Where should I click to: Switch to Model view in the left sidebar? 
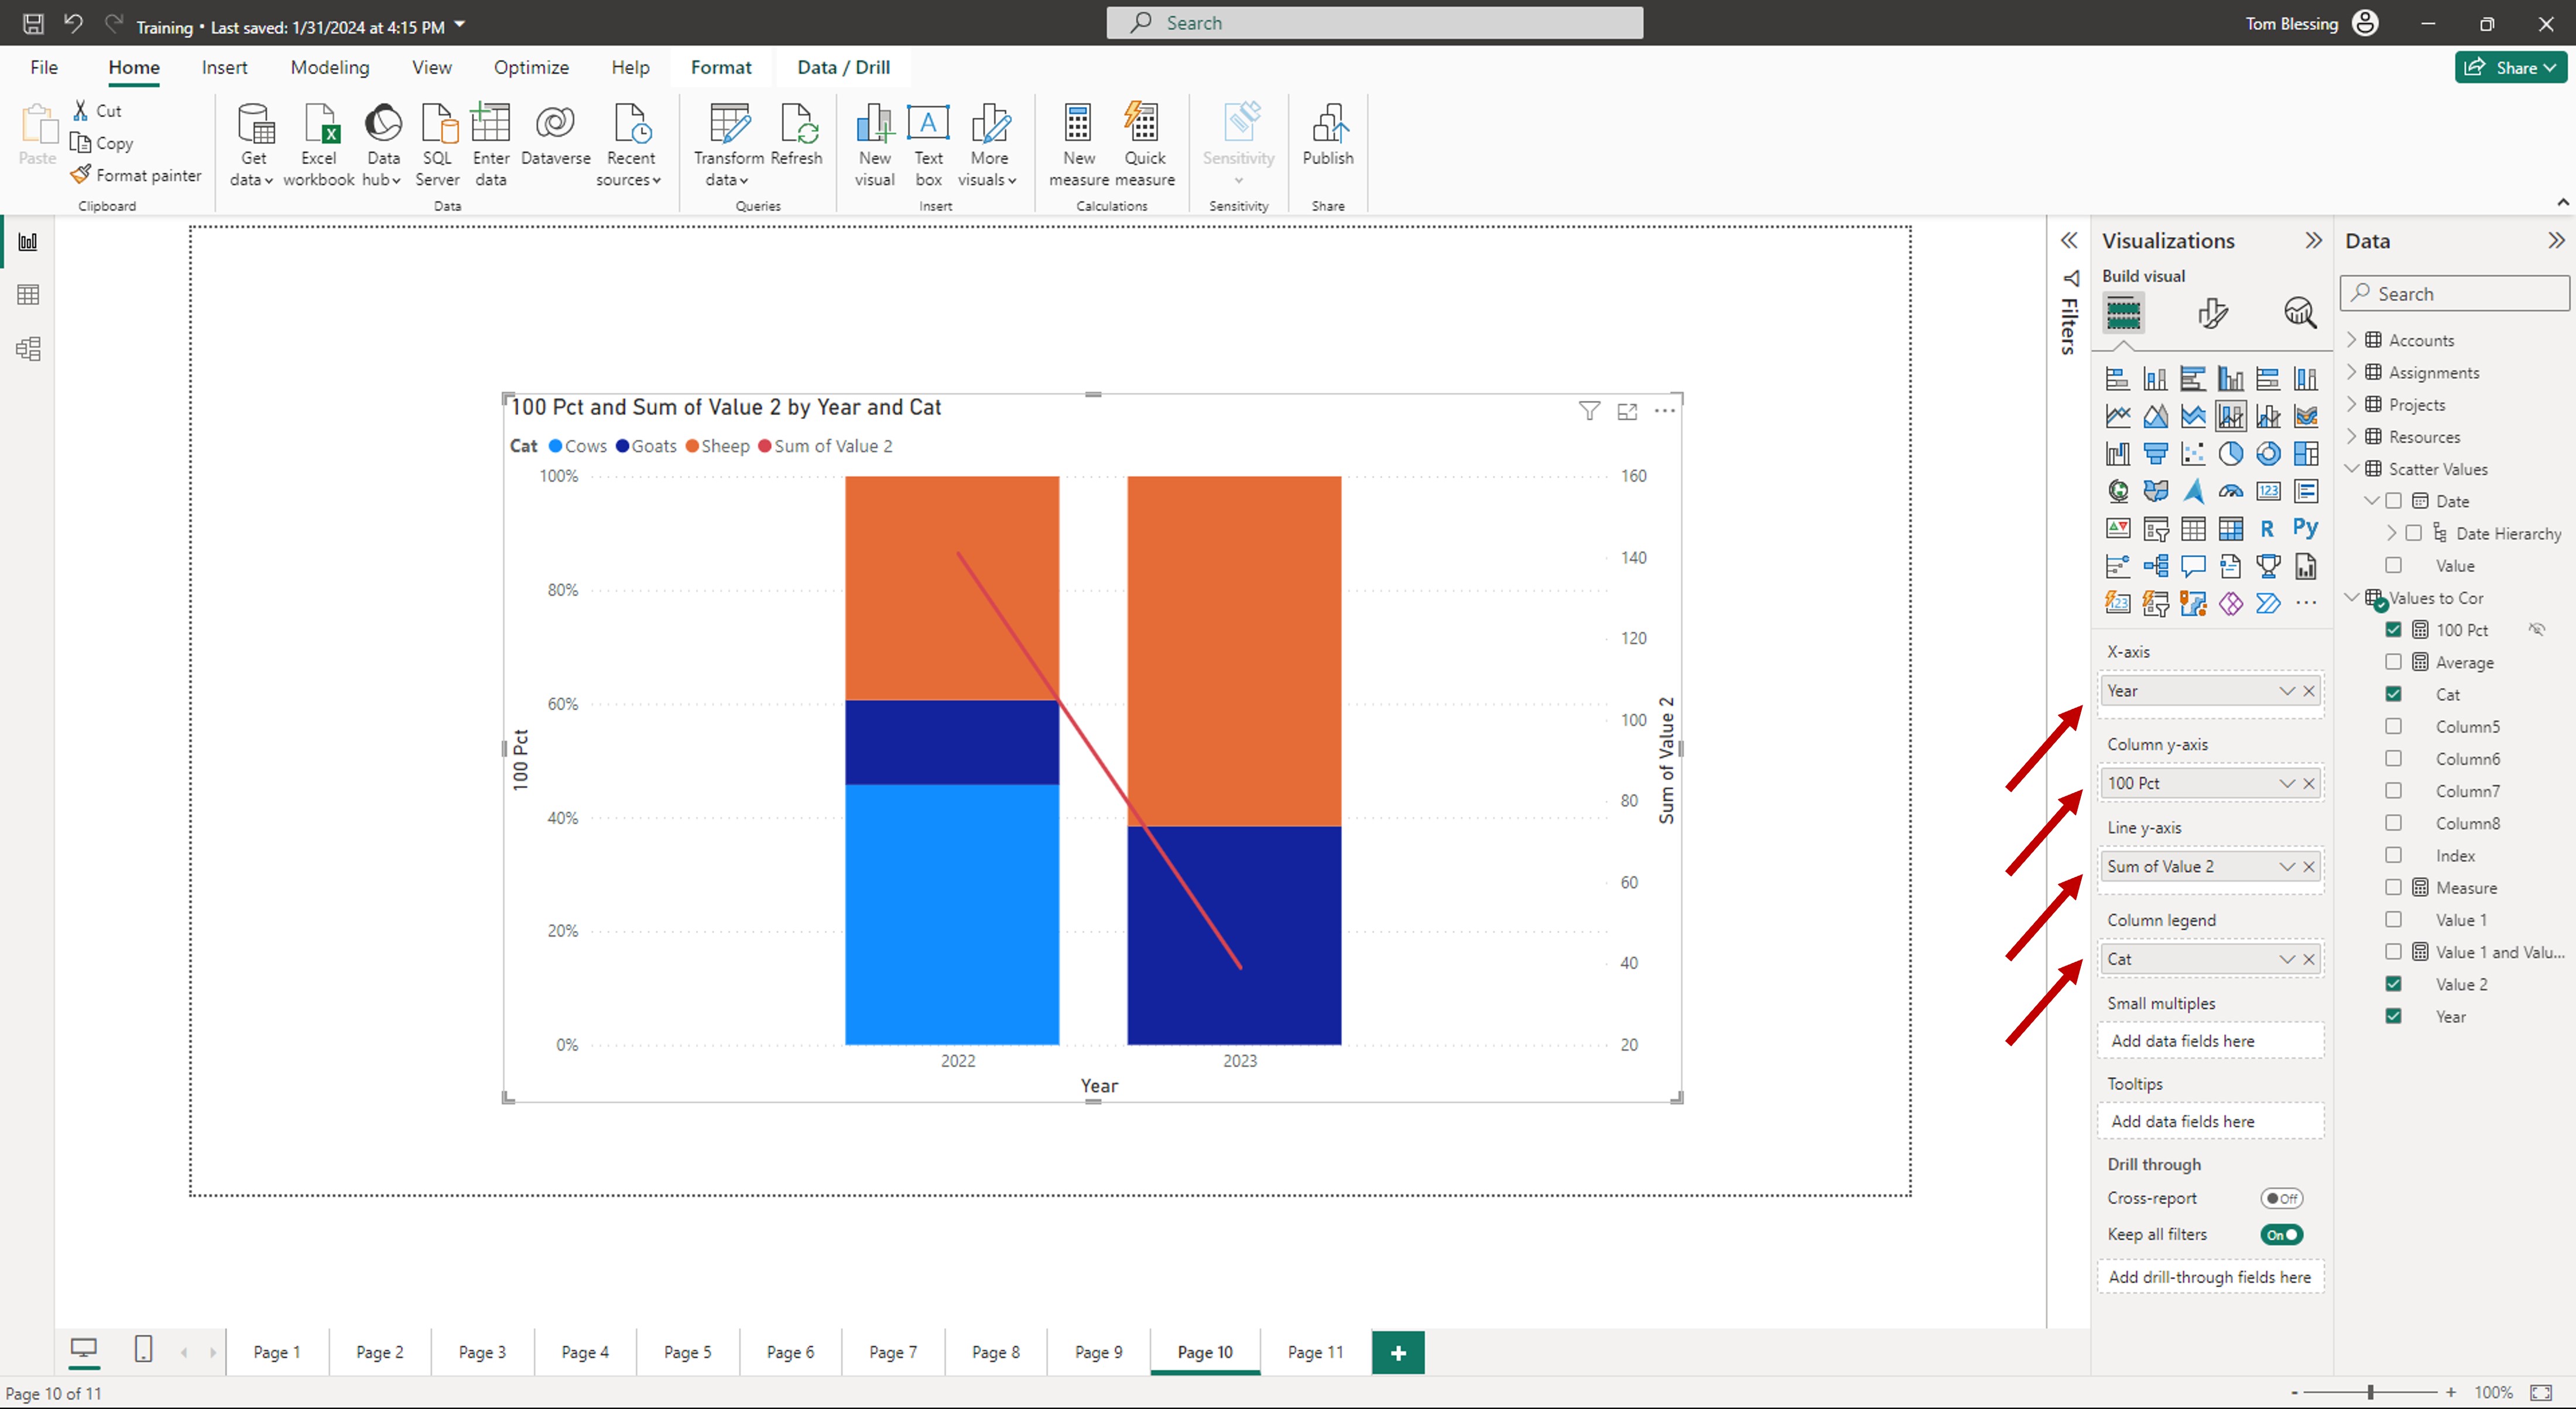(27, 348)
